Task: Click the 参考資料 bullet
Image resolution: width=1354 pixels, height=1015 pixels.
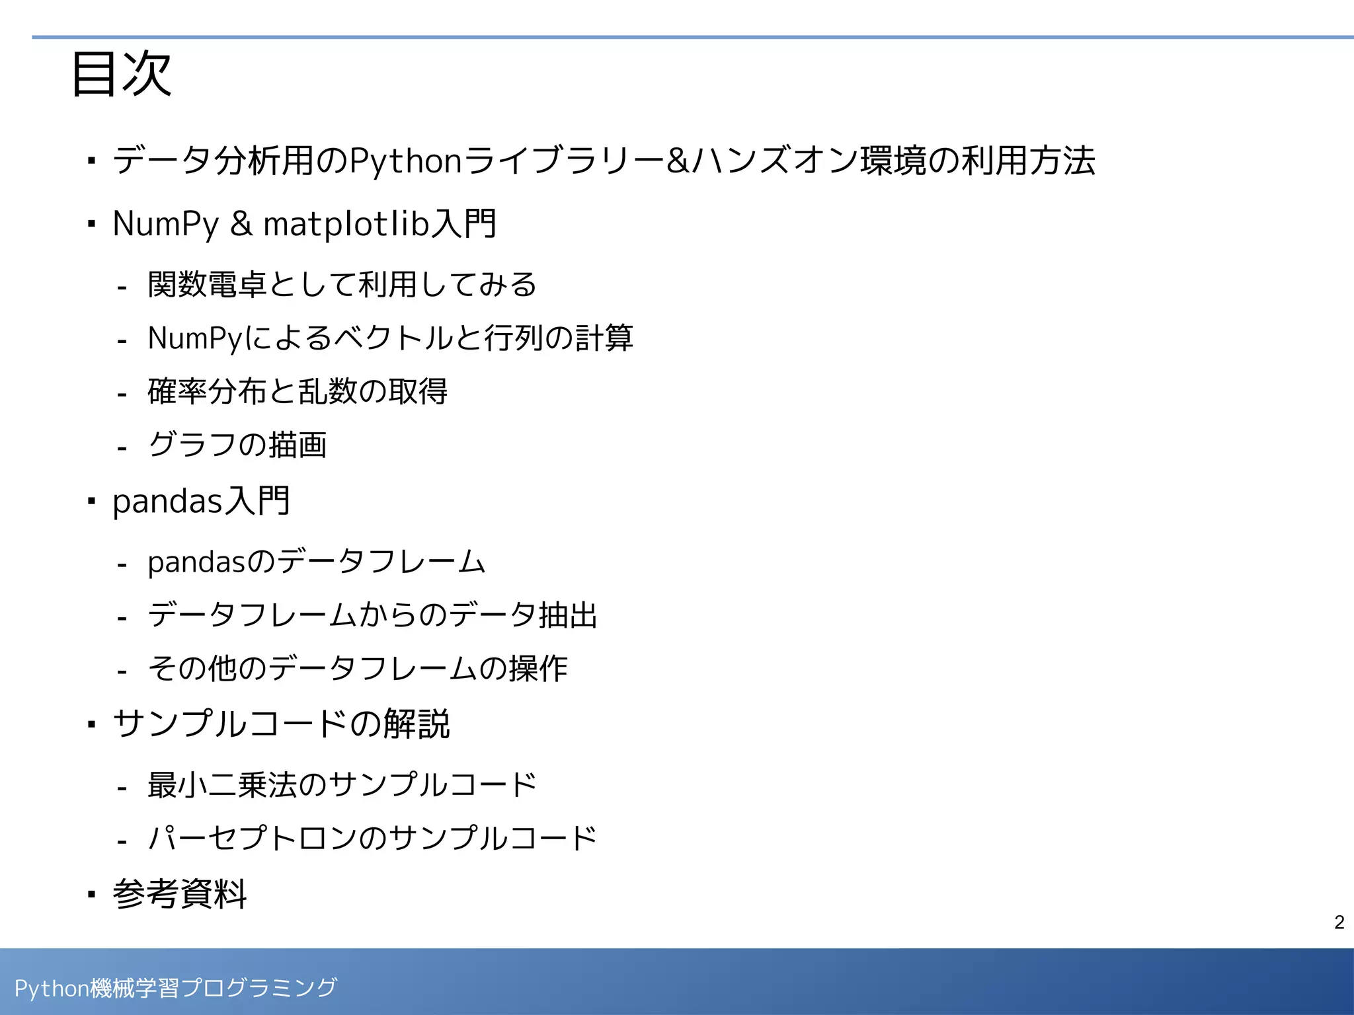Action: pos(180,894)
